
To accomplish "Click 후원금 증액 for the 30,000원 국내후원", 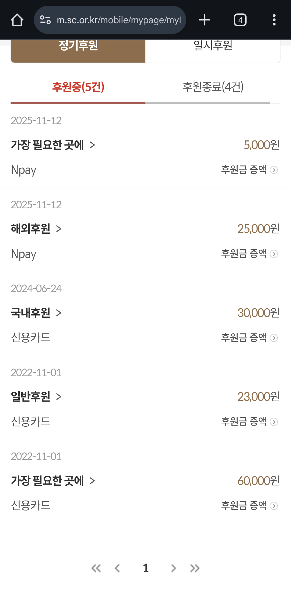I will coord(249,338).
